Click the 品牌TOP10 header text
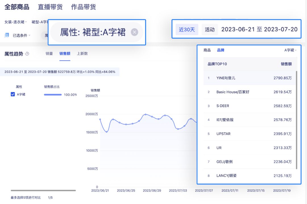 217,64
